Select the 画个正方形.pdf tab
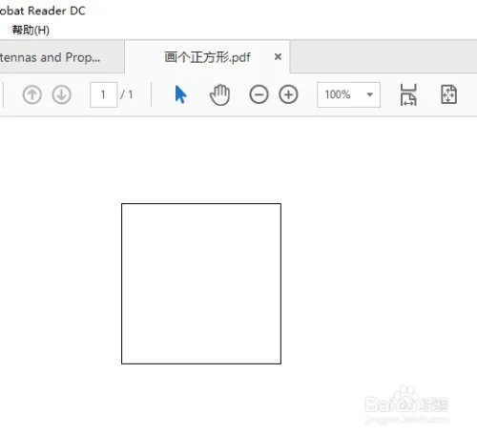 pos(207,57)
